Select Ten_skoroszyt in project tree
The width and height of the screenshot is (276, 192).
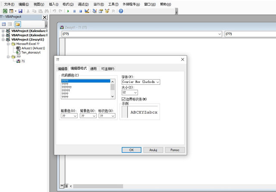click(x=31, y=52)
